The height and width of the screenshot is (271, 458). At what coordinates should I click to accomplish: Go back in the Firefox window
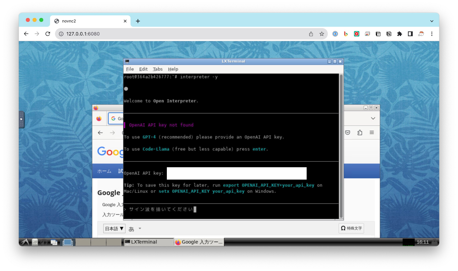pos(100,133)
